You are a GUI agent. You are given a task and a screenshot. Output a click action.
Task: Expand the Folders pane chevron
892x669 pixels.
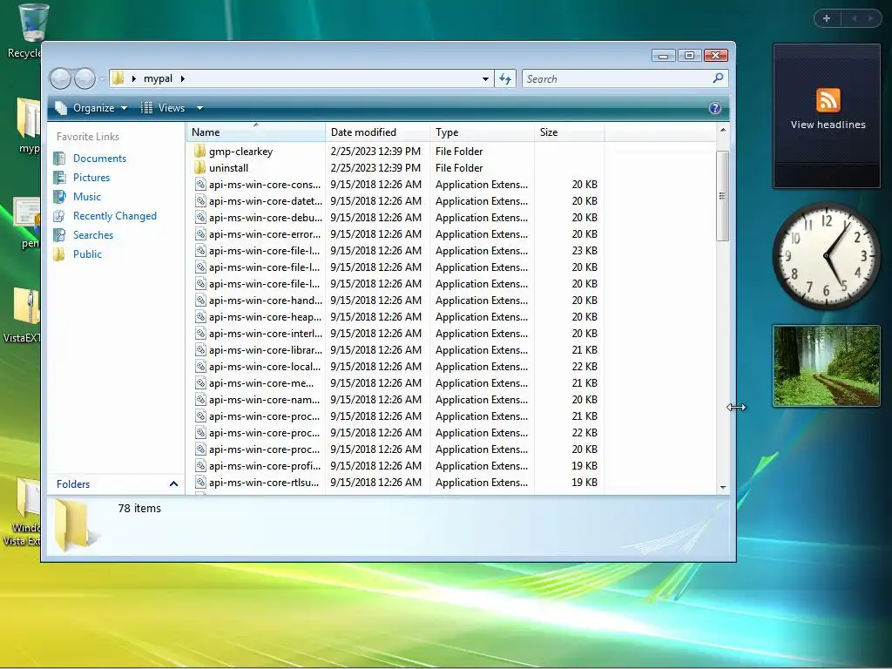pos(173,484)
